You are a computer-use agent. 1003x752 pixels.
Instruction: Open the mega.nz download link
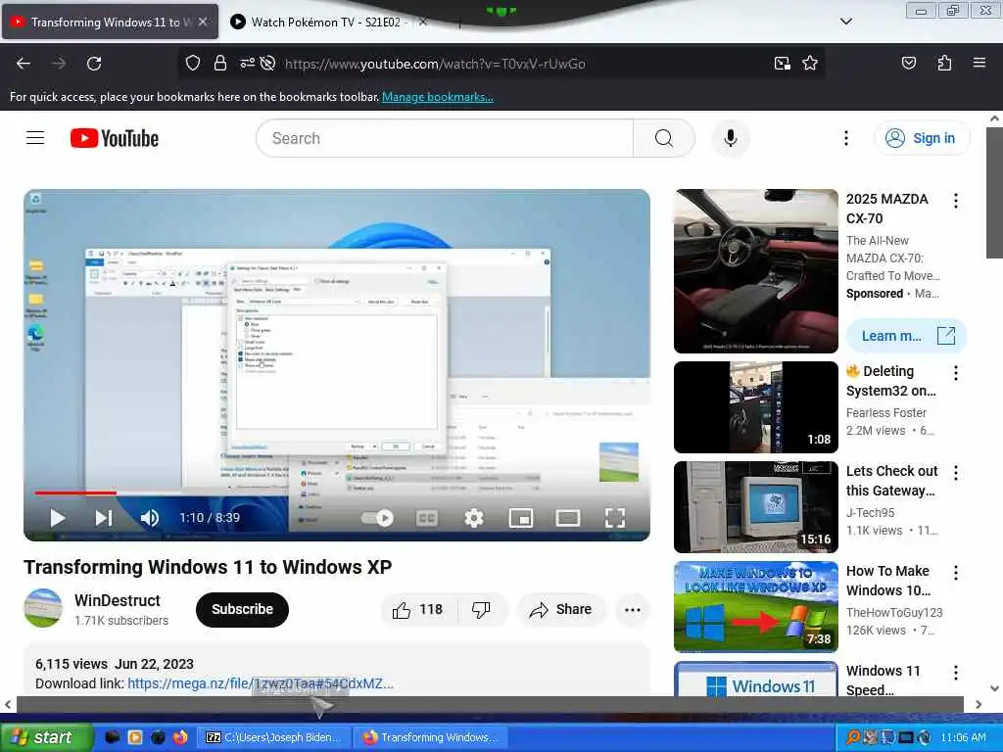click(261, 683)
